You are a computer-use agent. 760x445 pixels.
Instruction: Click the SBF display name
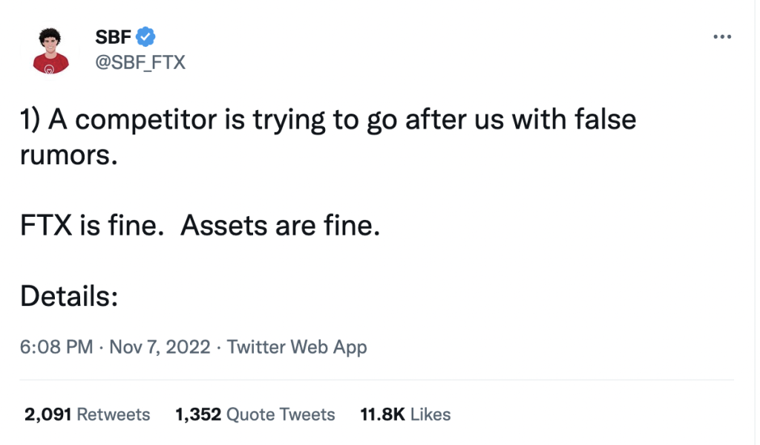point(113,37)
